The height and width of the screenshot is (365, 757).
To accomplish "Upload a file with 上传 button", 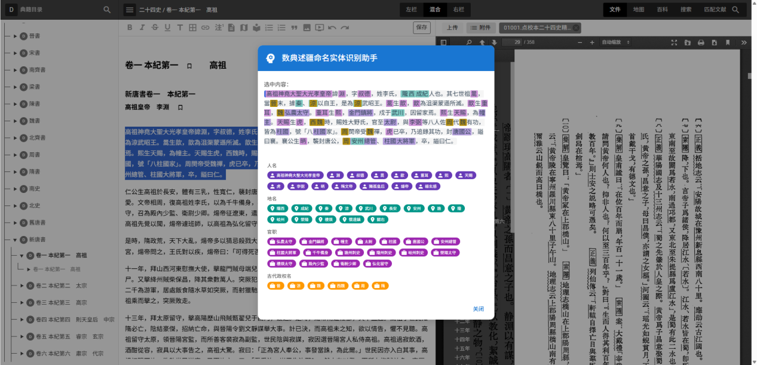I will pos(452,27).
